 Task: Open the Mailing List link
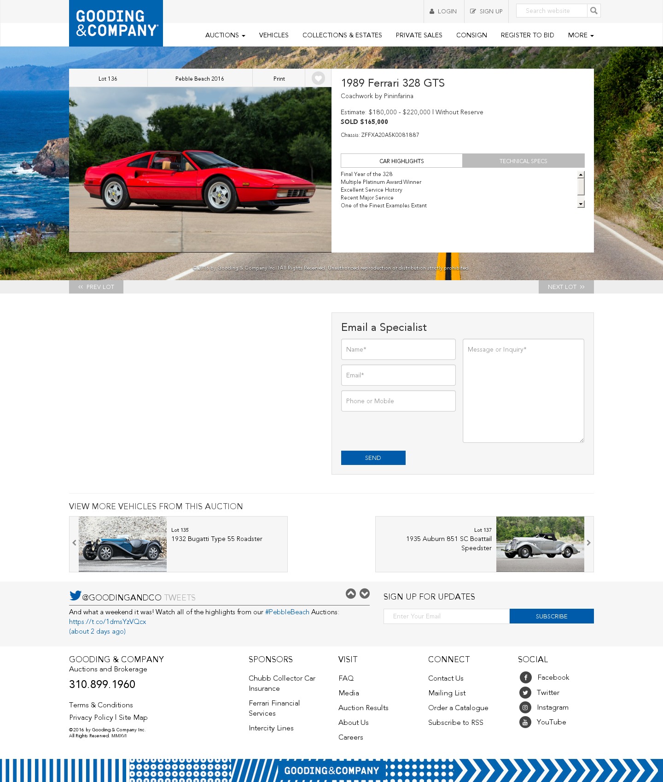click(x=447, y=693)
